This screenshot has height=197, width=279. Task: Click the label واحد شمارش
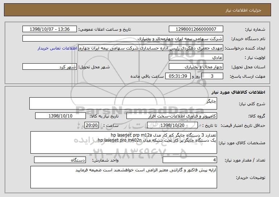tap(105, 160)
